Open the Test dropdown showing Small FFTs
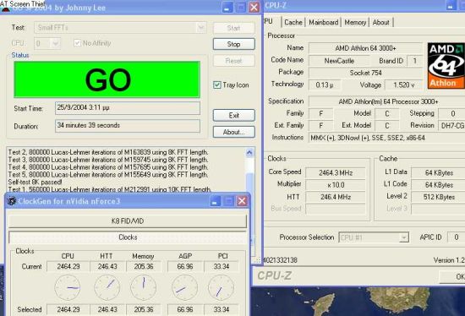Screen dimensions: 465x316 coord(120,28)
